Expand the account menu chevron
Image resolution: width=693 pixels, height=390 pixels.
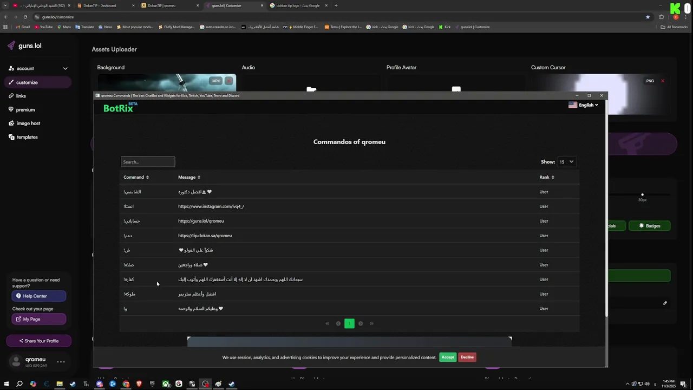click(x=65, y=68)
